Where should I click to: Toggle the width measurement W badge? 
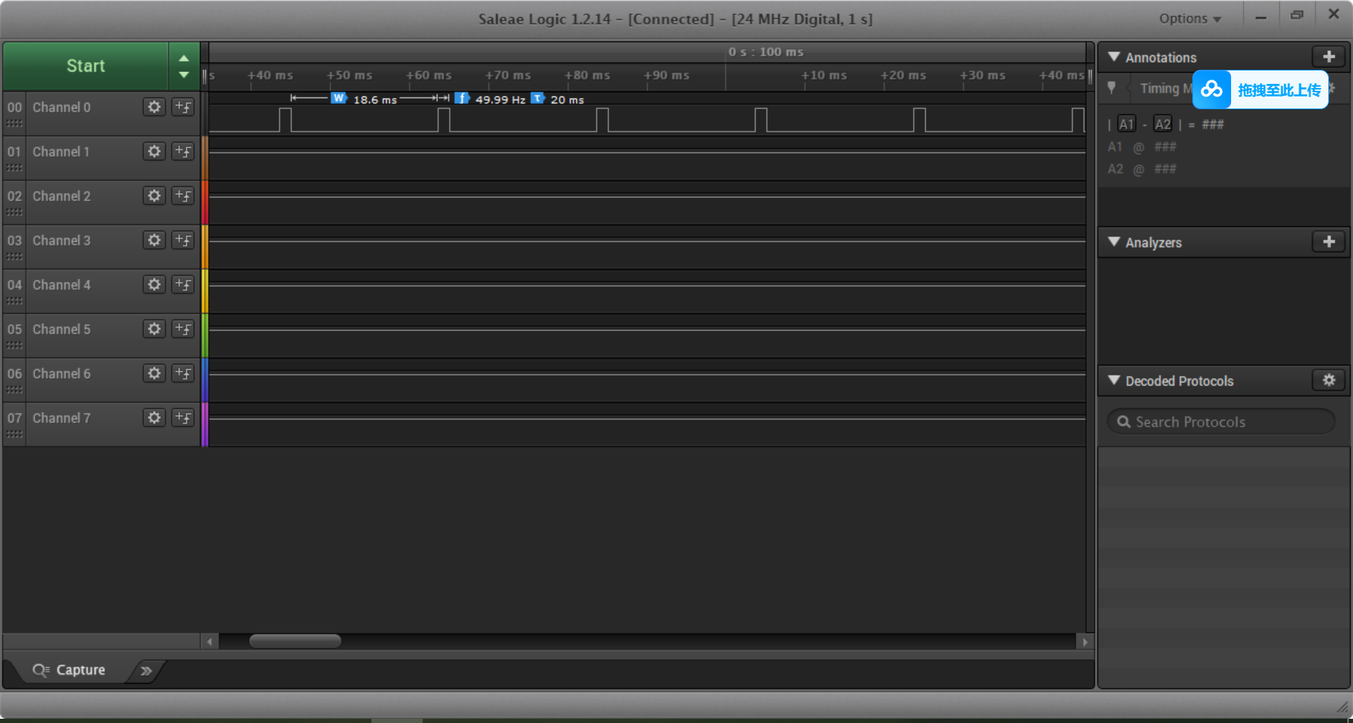point(339,99)
